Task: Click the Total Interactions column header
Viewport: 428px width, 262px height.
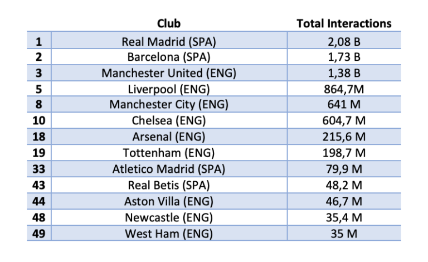Action: [344, 23]
